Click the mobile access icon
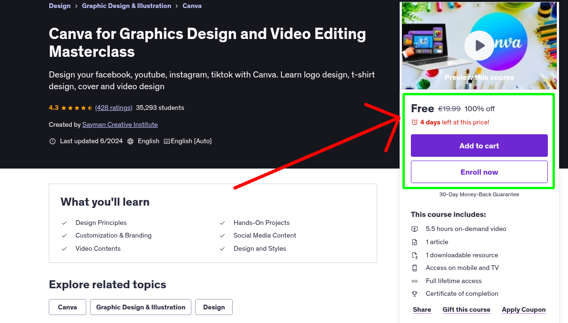The image size is (568, 323). (415, 268)
